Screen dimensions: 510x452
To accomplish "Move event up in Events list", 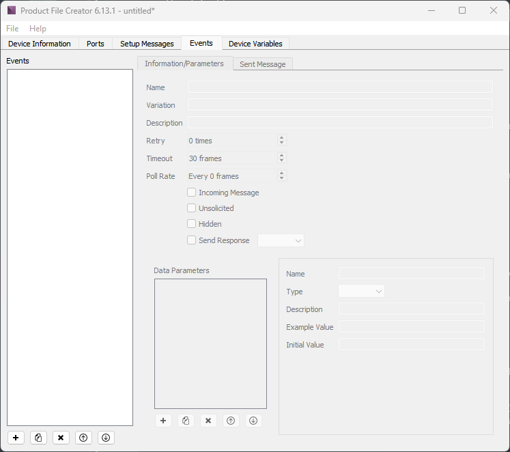I will click(83, 438).
